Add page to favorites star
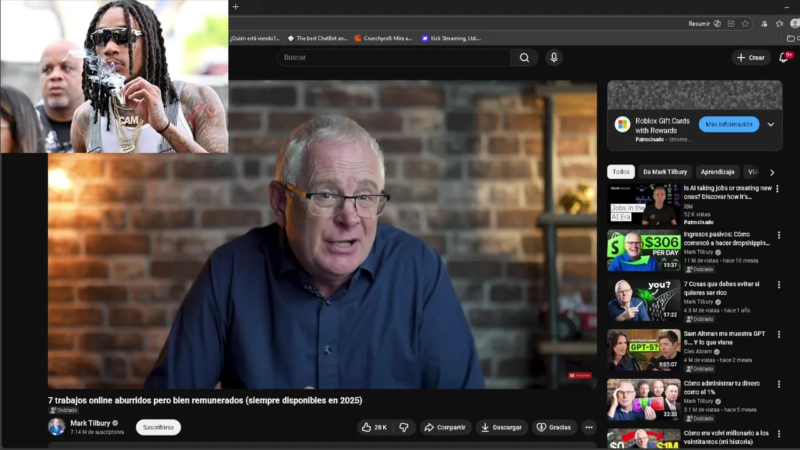Viewport: 800px width, 450px height. point(745,24)
